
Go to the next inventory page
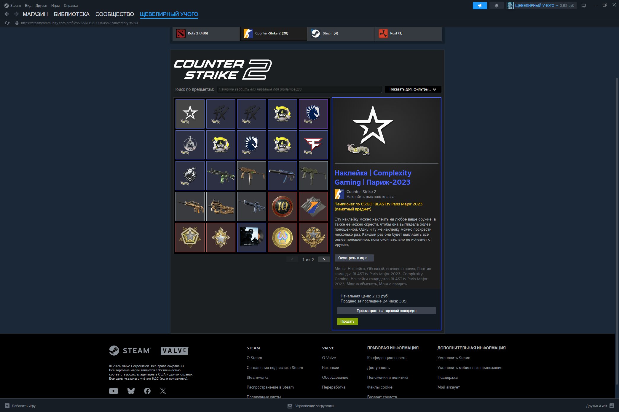[x=324, y=259]
